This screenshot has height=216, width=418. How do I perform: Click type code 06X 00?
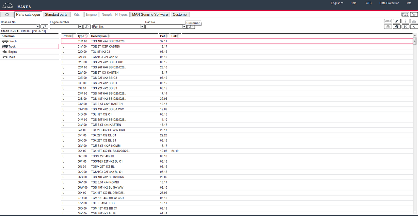[82, 193]
